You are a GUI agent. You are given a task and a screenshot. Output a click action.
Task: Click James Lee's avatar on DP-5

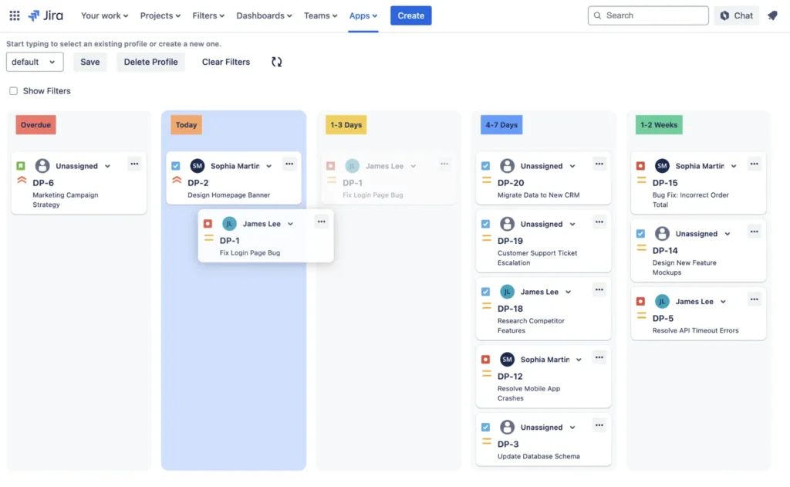(662, 302)
